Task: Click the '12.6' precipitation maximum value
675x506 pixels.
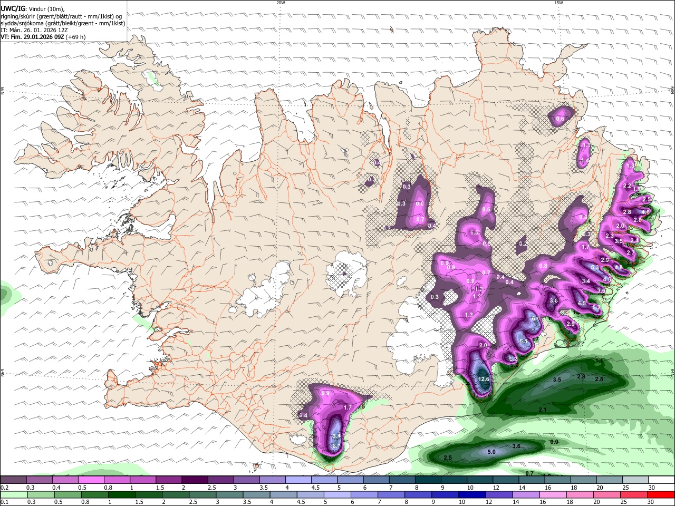Action: [484, 379]
